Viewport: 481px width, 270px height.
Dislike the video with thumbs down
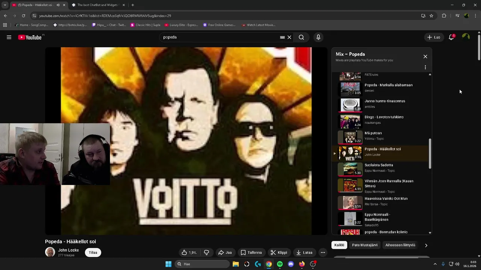click(x=207, y=252)
